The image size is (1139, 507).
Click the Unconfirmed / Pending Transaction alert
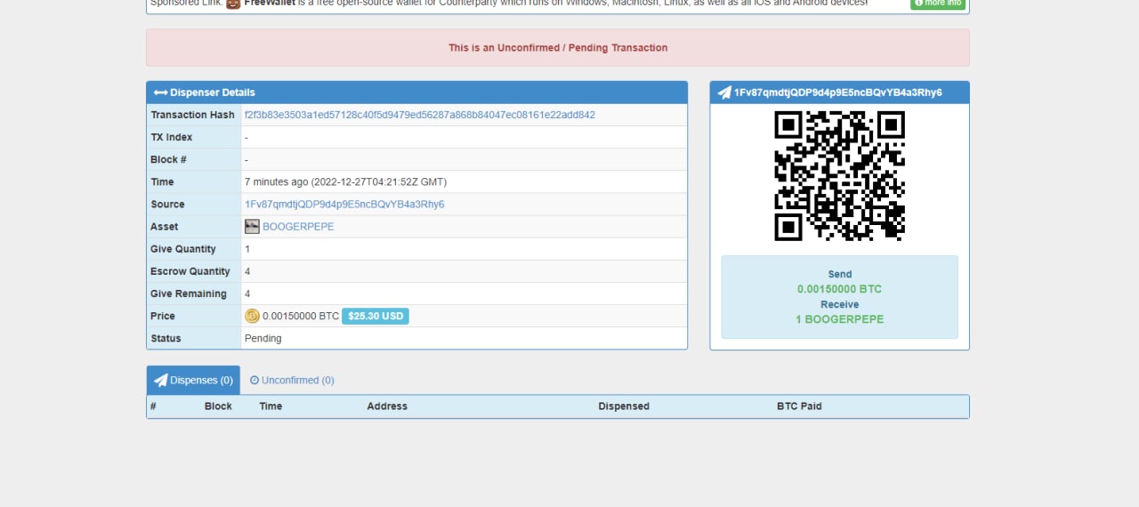(558, 48)
